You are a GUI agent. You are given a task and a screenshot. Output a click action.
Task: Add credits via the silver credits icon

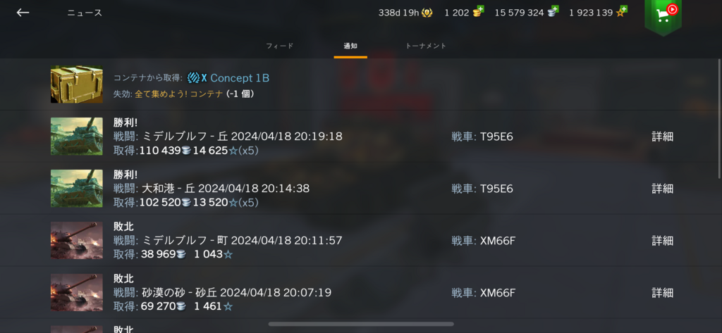553,12
